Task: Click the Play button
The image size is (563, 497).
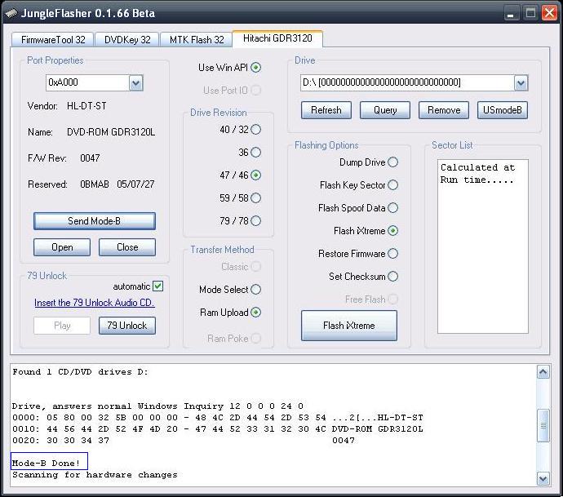Action: tap(62, 326)
